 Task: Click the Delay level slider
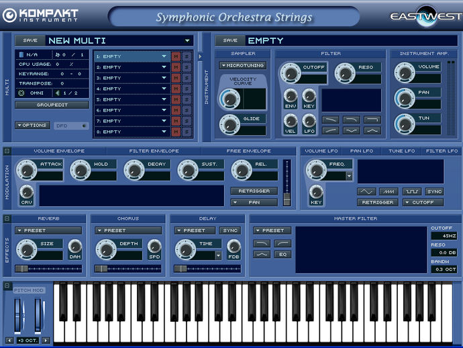click(207, 269)
